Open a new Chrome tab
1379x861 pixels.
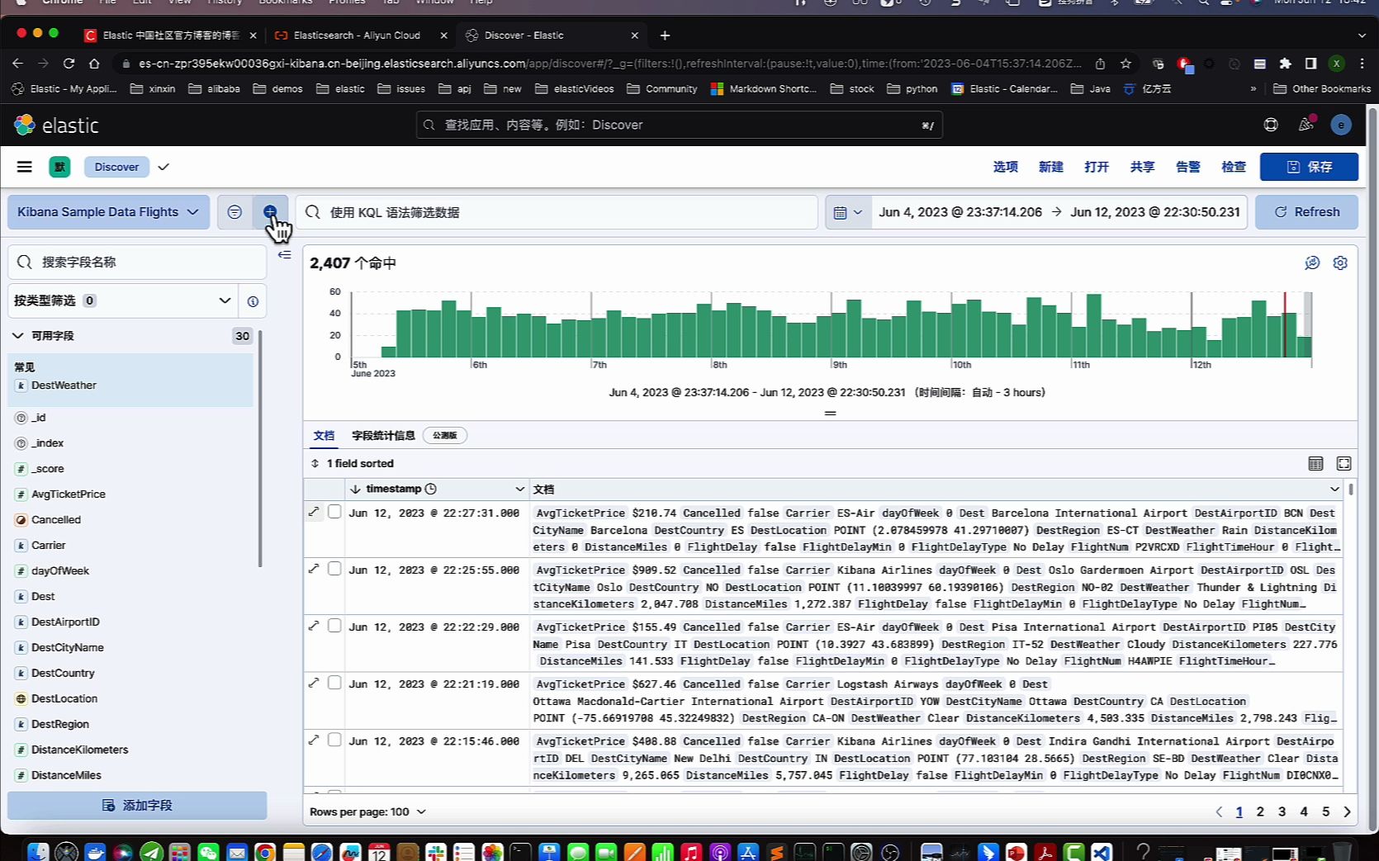click(x=665, y=35)
